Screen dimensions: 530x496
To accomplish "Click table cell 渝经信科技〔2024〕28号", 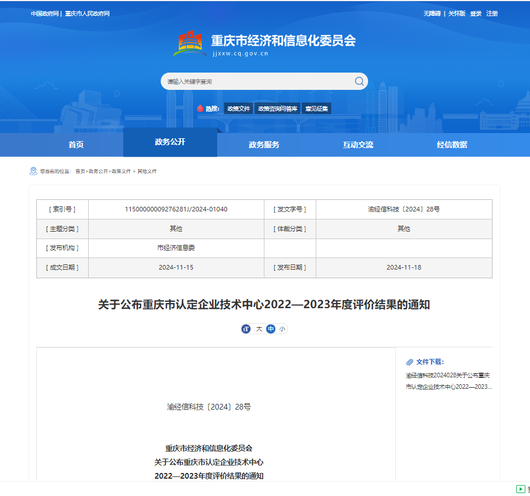I will (404, 209).
